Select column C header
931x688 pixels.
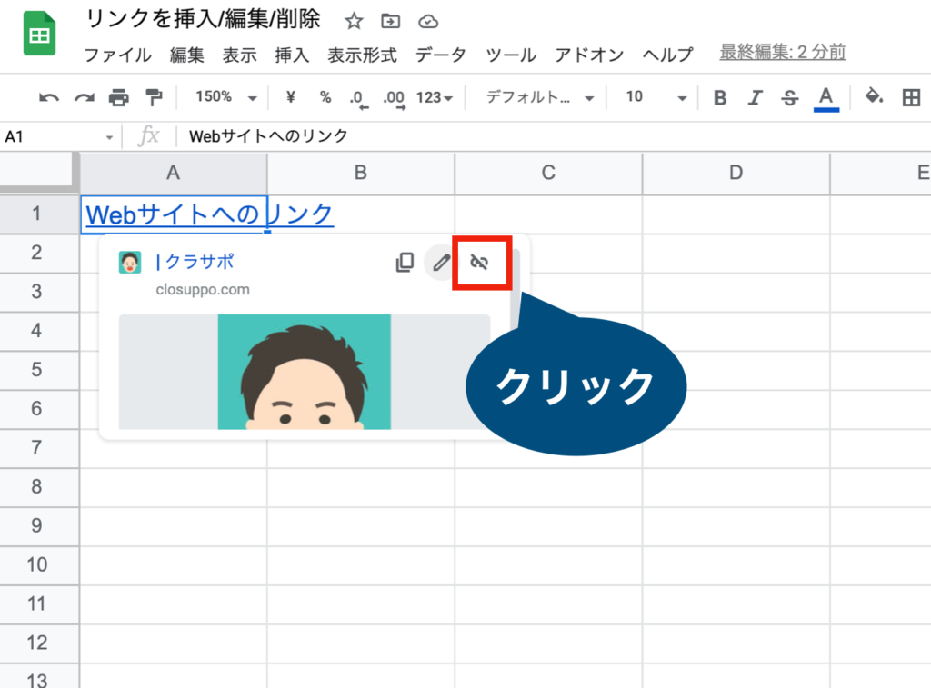548,173
